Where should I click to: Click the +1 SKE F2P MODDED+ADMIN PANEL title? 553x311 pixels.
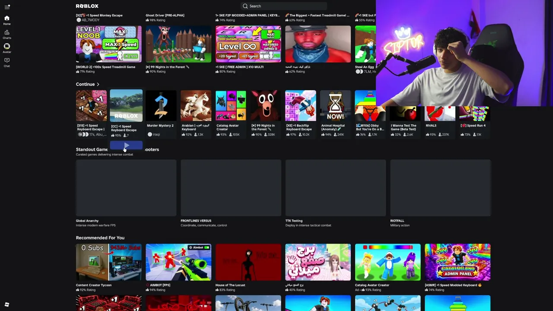(x=248, y=15)
